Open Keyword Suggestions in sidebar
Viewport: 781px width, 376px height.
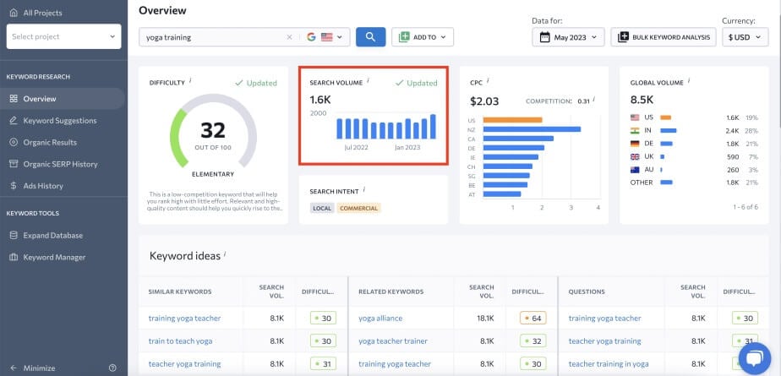click(60, 121)
